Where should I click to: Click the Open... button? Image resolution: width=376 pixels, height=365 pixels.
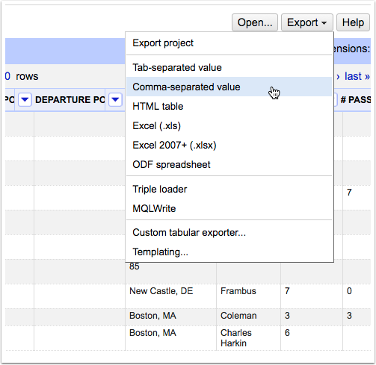click(x=255, y=22)
